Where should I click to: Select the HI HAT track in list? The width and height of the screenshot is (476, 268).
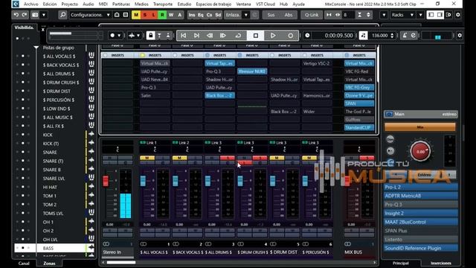pos(50,187)
